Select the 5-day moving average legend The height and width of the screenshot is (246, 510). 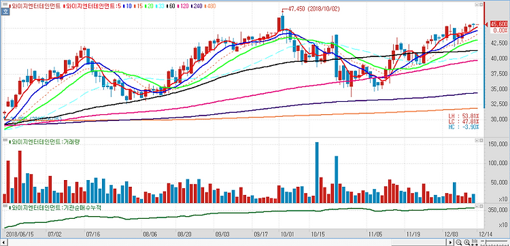92,6
